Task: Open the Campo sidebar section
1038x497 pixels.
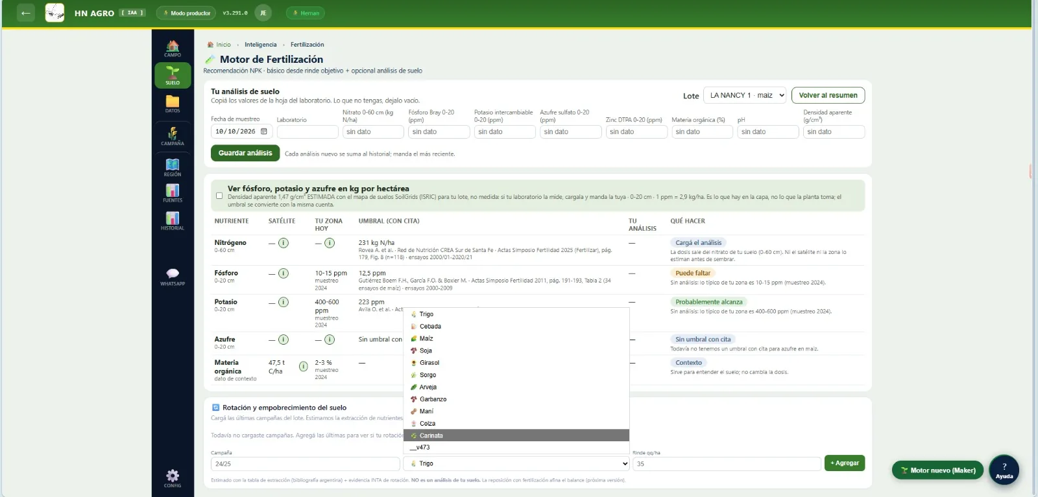Action: point(173,49)
